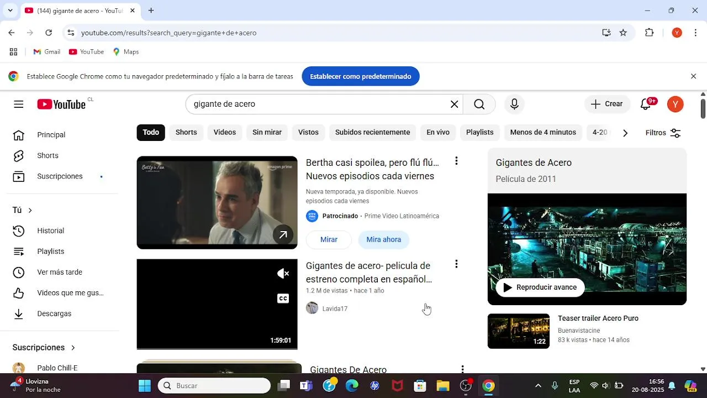Click the taskbar Buscar search box

[214, 386]
